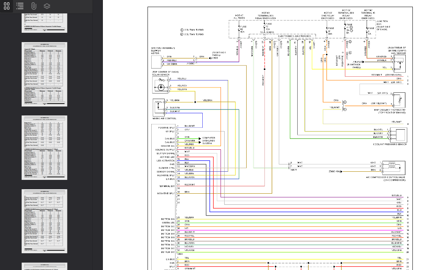Click the 'ELECTRONICS JUNCTION BOX' label
Image resolution: width=440 pixels, height=270 pixels.
click(294, 36)
